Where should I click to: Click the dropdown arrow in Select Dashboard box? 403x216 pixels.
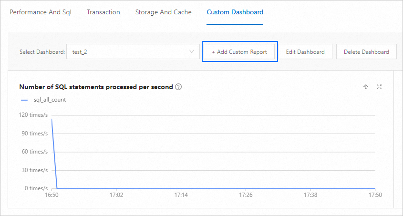click(192, 51)
